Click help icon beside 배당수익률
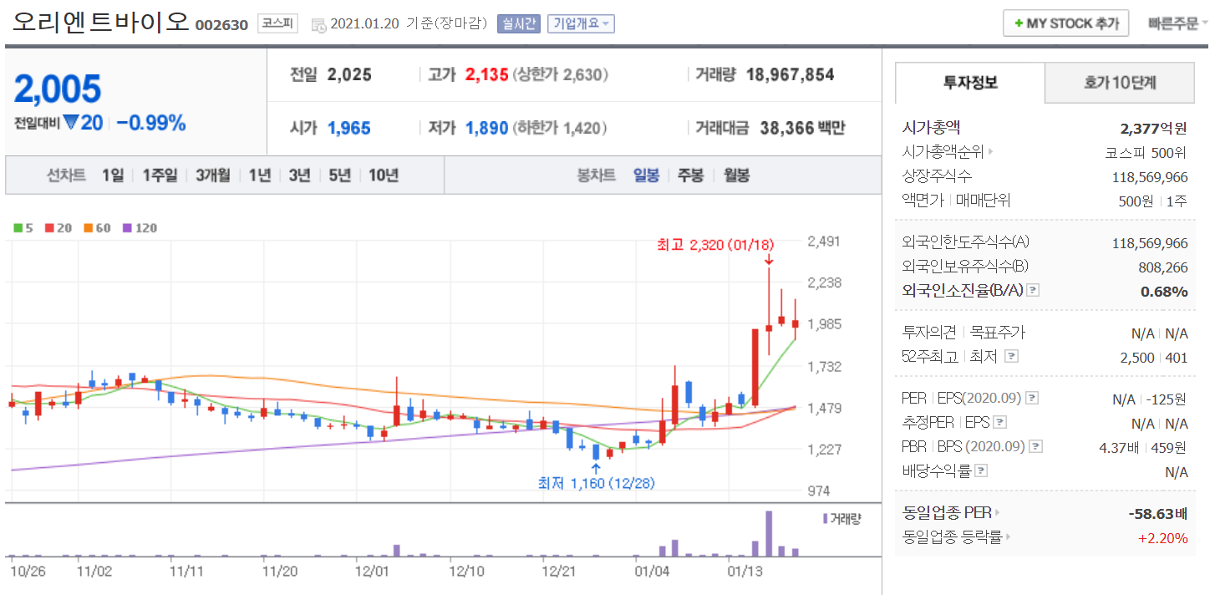The height and width of the screenshot is (595, 1215). coord(980,471)
